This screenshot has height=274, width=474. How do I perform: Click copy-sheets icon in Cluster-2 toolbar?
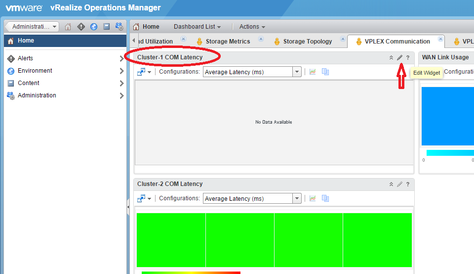tap(325, 198)
